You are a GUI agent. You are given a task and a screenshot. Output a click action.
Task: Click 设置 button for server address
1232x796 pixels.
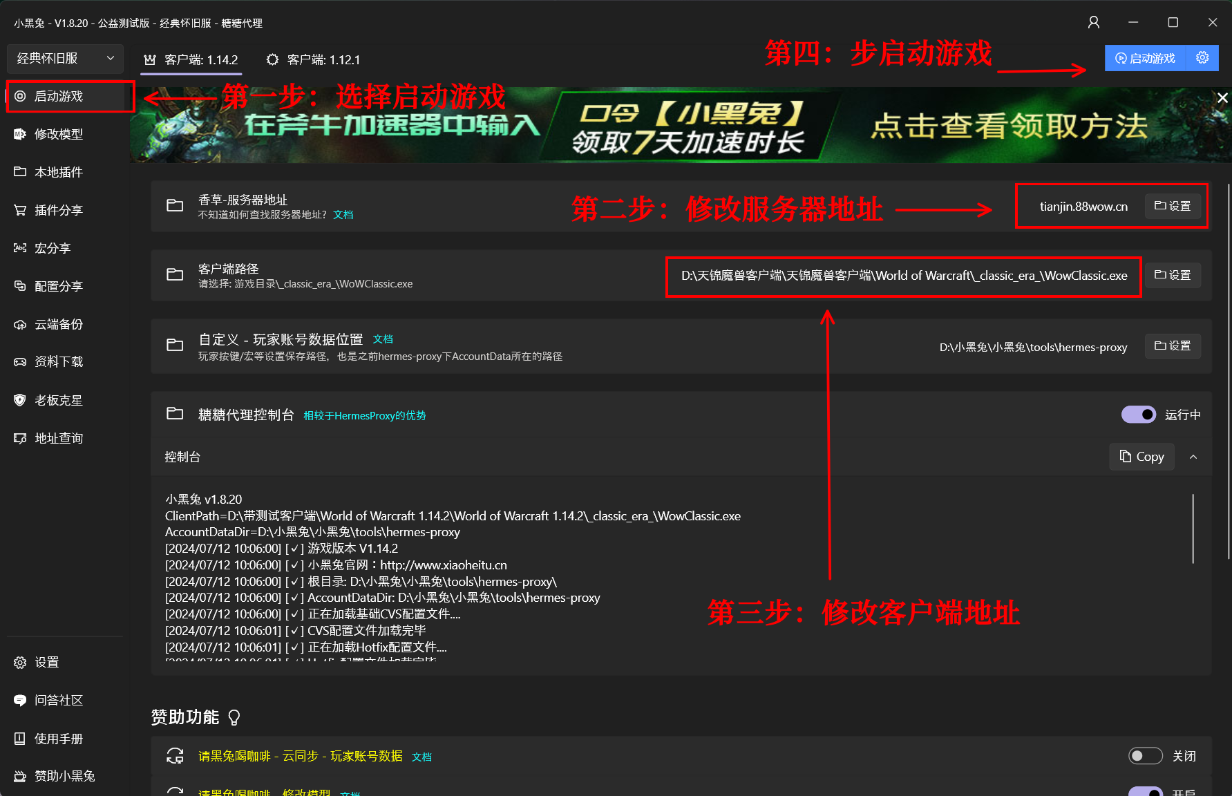pos(1173,206)
